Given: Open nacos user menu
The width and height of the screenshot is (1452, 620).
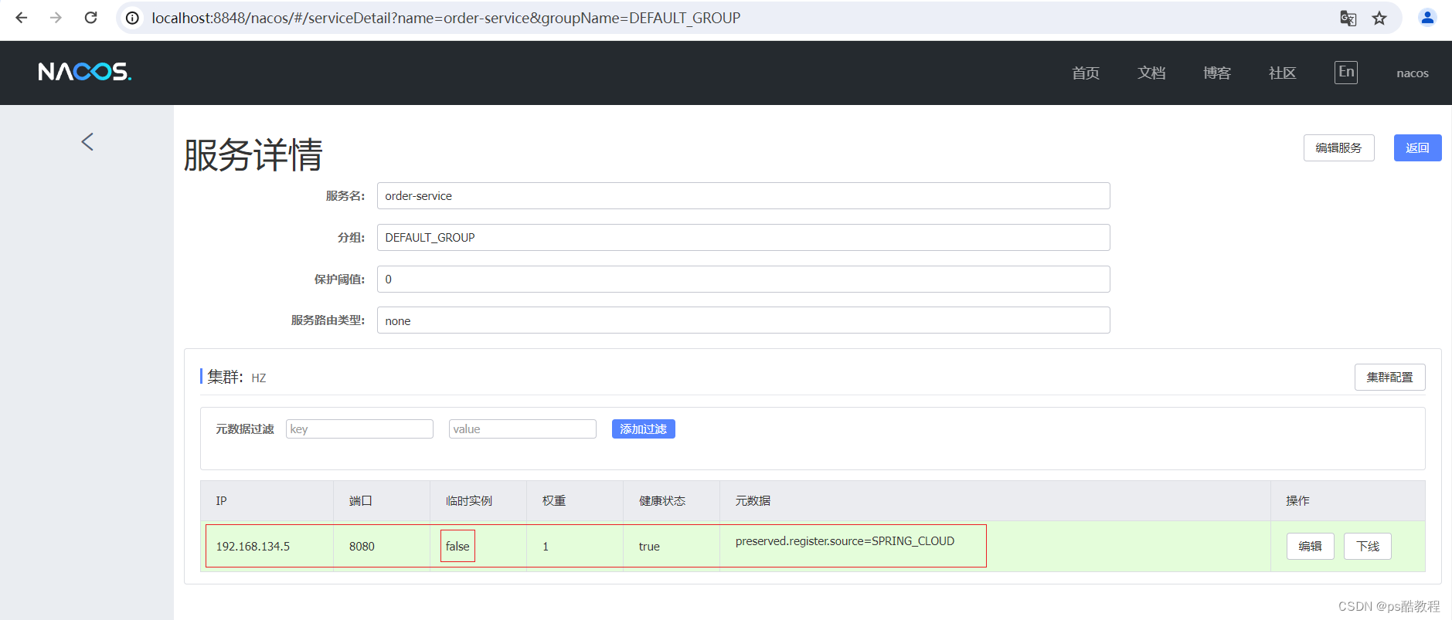Looking at the screenshot, I should (1413, 73).
